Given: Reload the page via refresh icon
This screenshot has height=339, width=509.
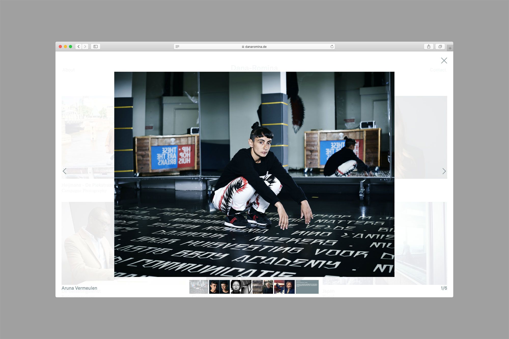Looking at the screenshot, I should point(332,47).
